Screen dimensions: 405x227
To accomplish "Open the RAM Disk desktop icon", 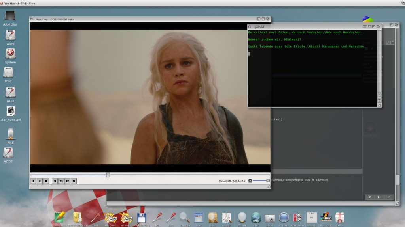I will coord(10,16).
